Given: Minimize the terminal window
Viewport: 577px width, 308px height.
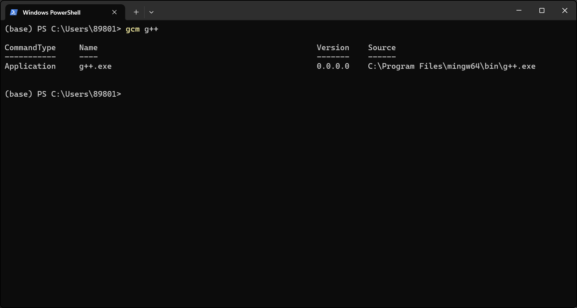Looking at the screenshot, I should 519,11.
